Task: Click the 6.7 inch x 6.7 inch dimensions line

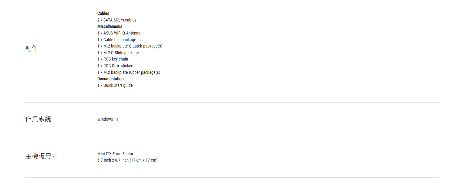Action: pyautogui.click(x=127, y=160)
